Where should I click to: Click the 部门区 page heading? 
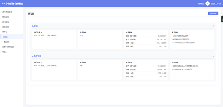tap(31, 14)
